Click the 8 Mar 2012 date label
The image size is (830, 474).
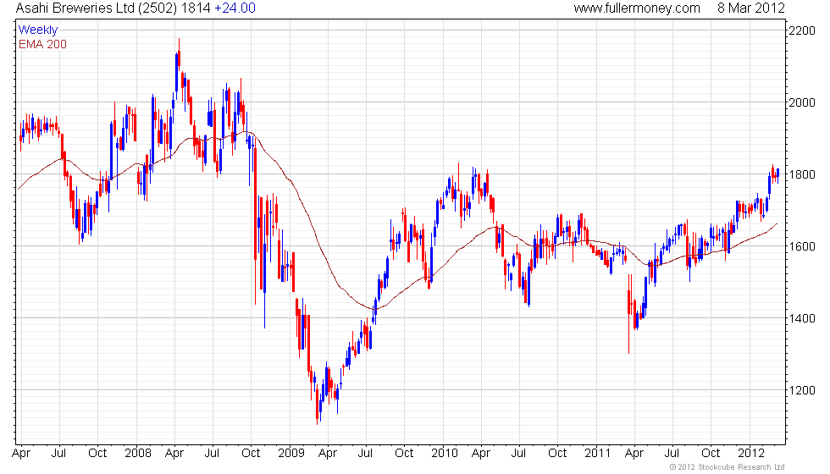click(750, 8)
